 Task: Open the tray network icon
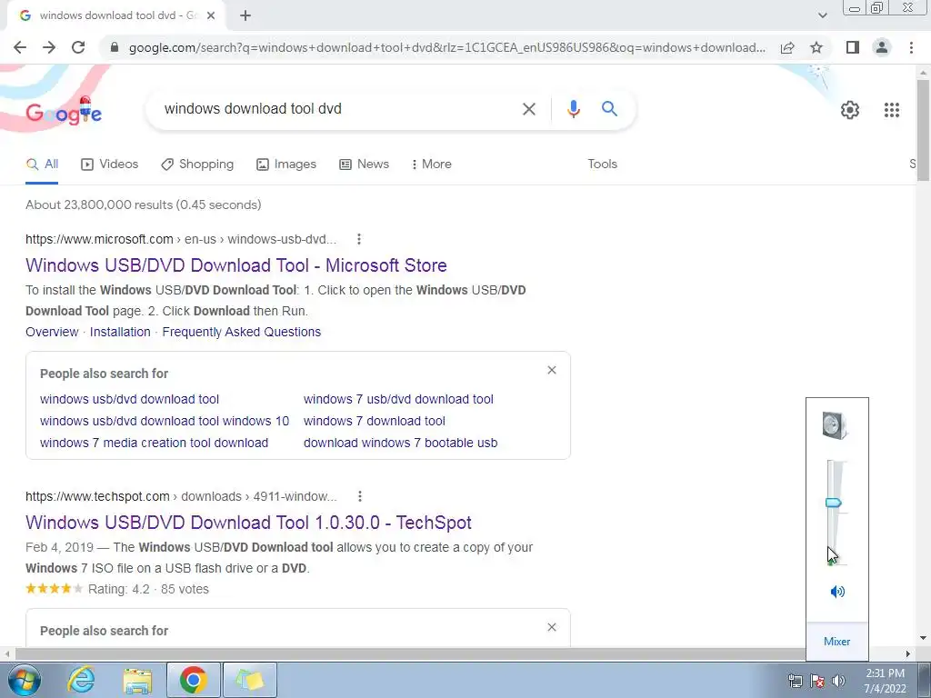point(795,681)
